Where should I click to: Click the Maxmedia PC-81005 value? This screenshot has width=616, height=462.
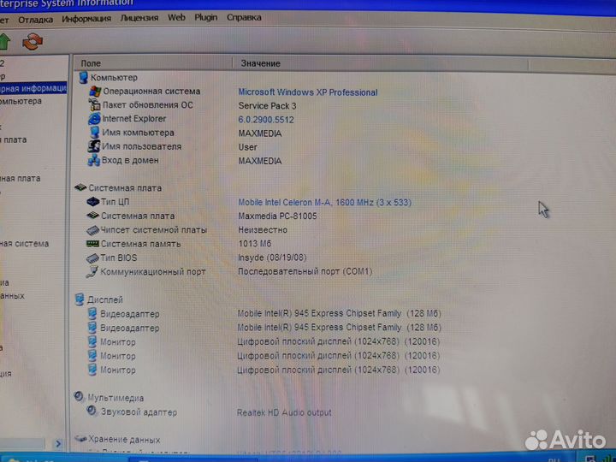(277, 216)
